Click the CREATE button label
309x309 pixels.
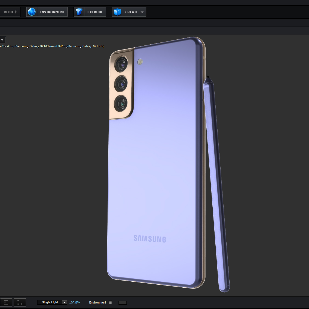[132, 12]
